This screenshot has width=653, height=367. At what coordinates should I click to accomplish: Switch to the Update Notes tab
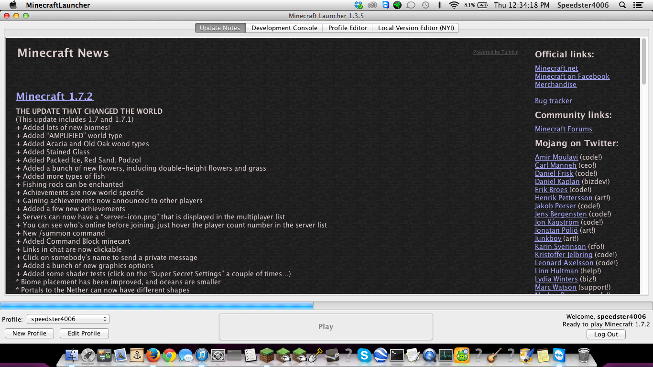(x=220, y=28)
